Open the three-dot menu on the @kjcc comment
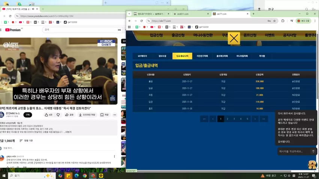The width and height of the screenshot is (319, 179). pyautogui.click(x=114, y=157)
